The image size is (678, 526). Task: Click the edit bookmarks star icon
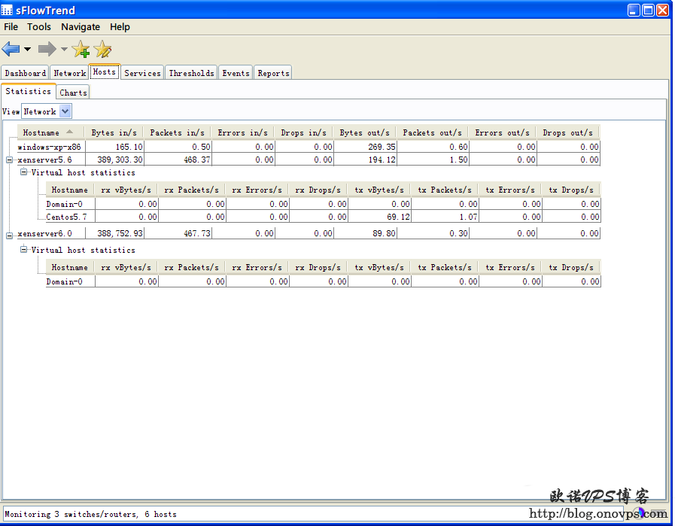coord(102,50)
